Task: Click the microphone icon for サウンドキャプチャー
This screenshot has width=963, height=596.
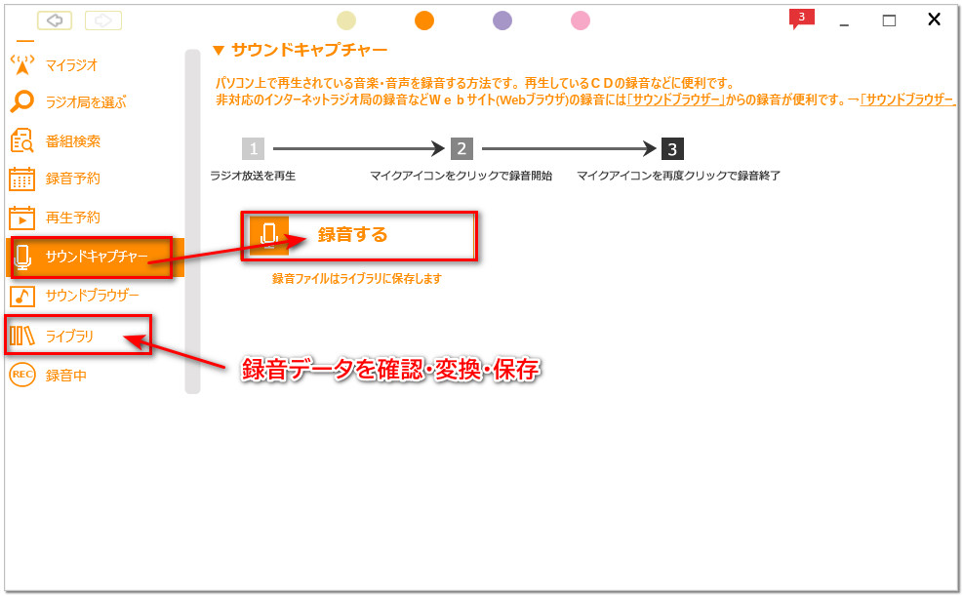Action: point(24,257)
